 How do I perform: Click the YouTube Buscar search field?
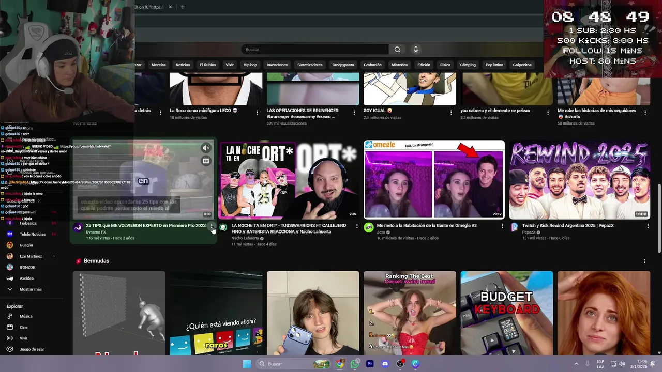[x=315, y=50]
